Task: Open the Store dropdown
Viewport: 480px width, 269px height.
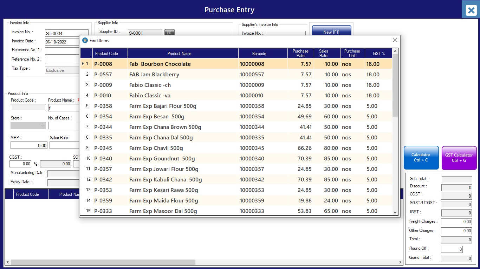Action: point(28,126)
